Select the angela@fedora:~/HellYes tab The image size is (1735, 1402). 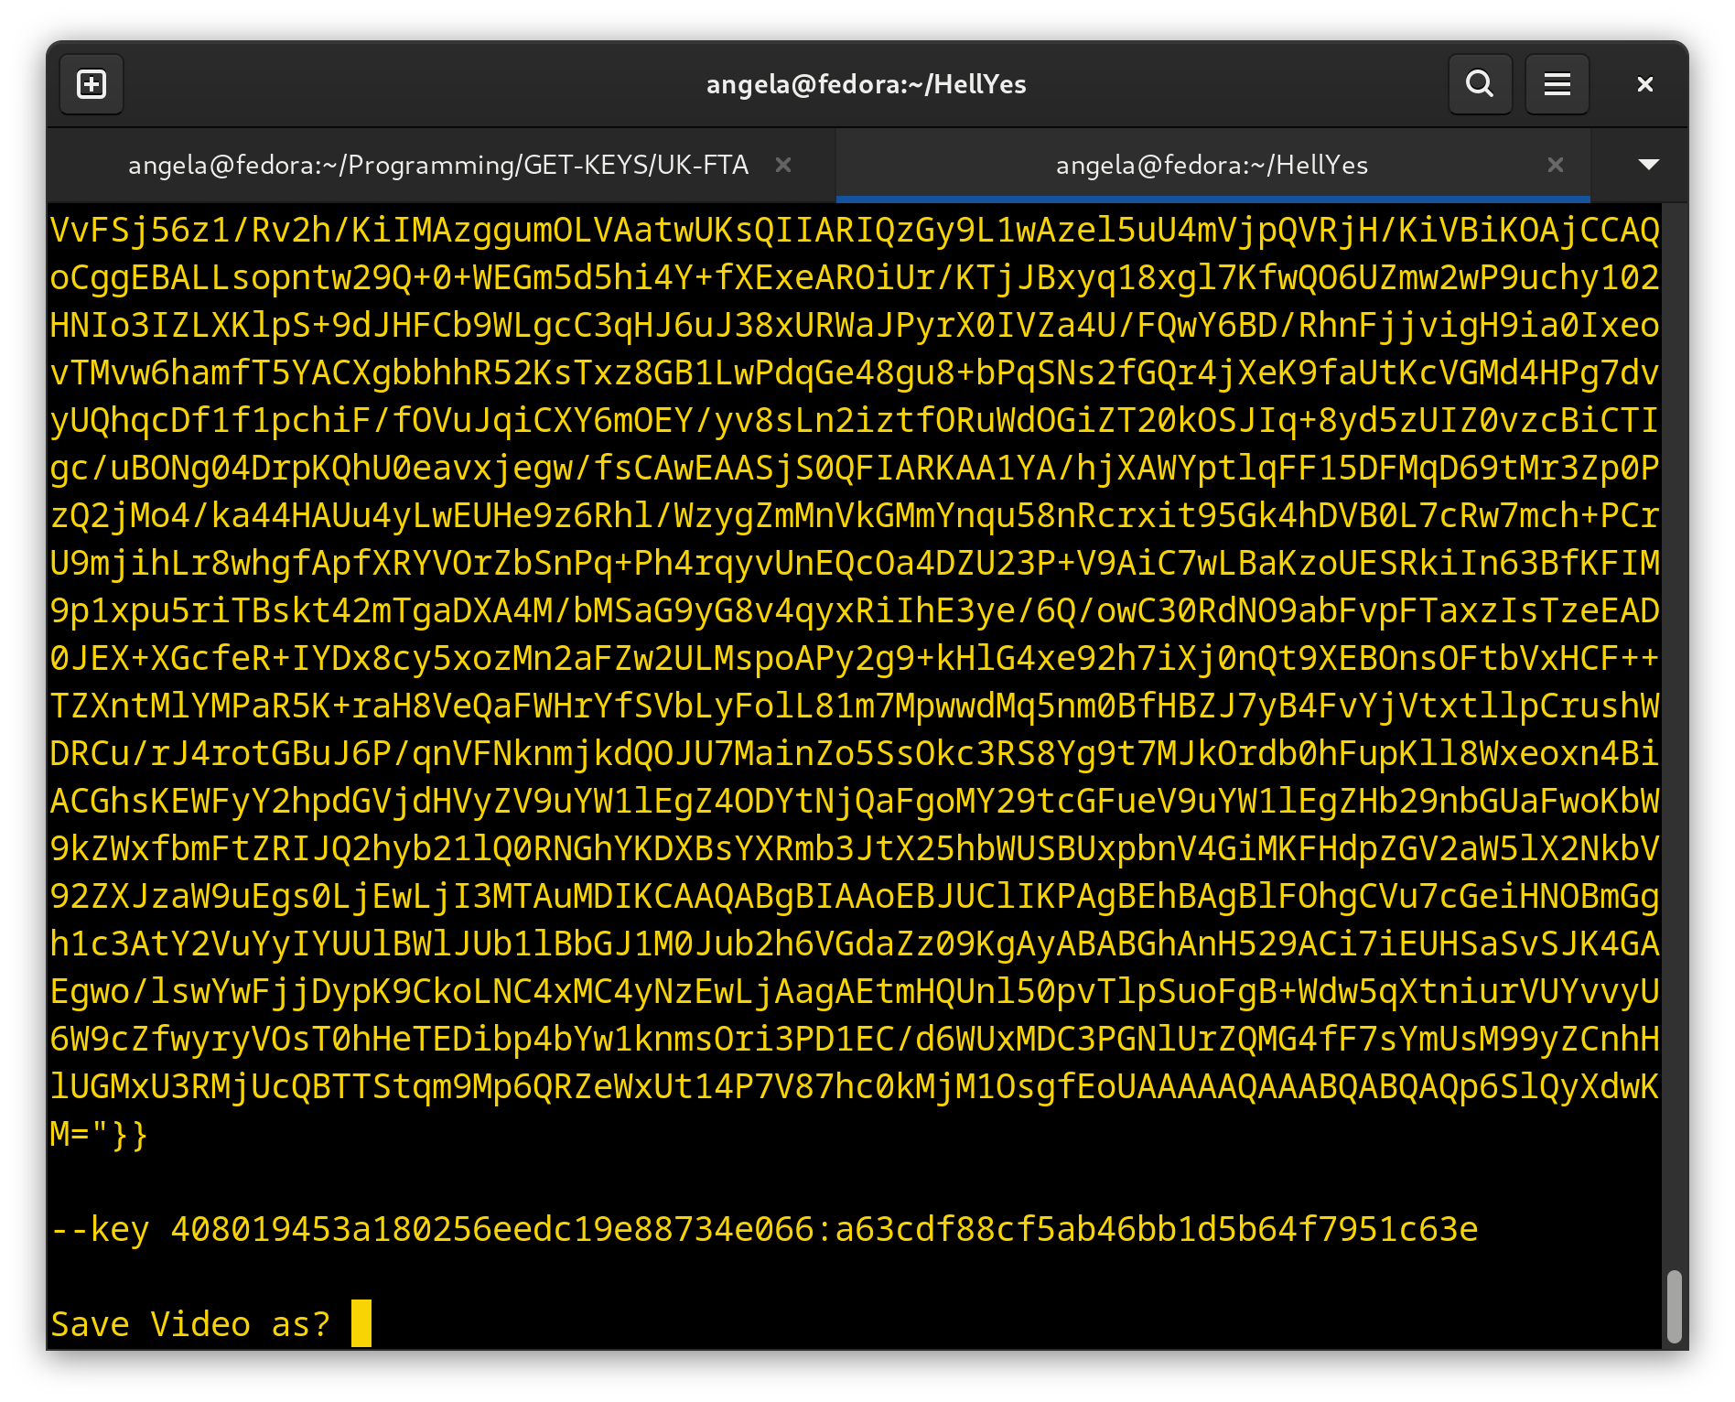(x=1212, y=165)
